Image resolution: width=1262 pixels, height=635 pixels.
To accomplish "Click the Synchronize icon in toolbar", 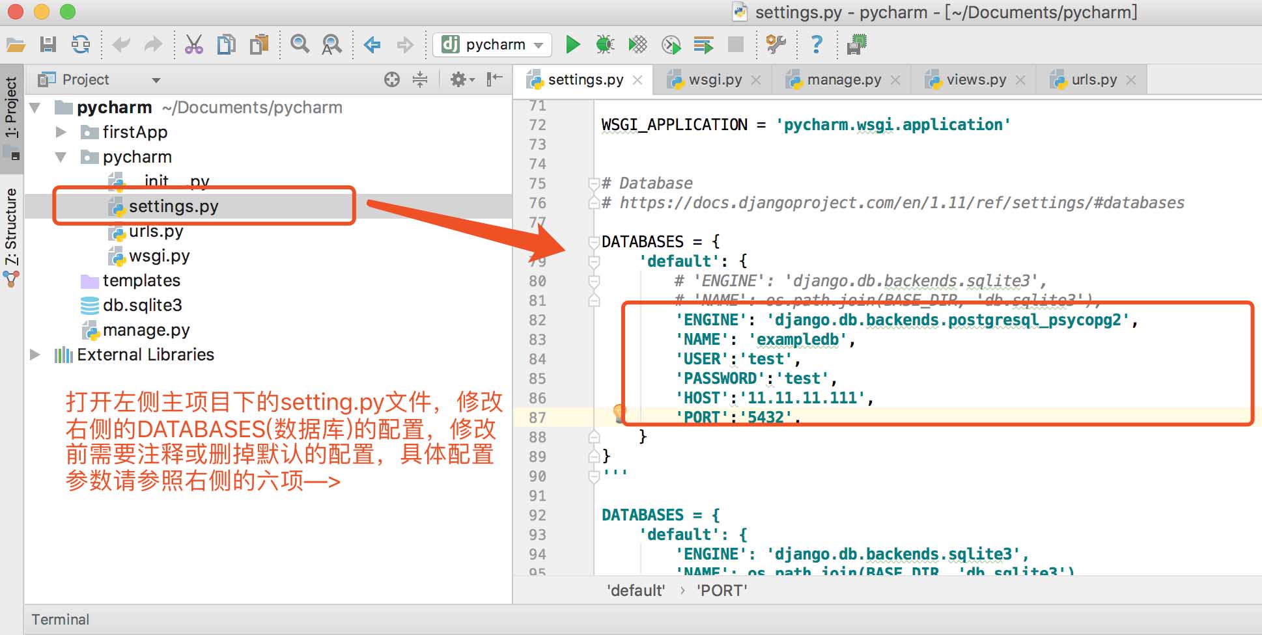I will click(81, 44).
